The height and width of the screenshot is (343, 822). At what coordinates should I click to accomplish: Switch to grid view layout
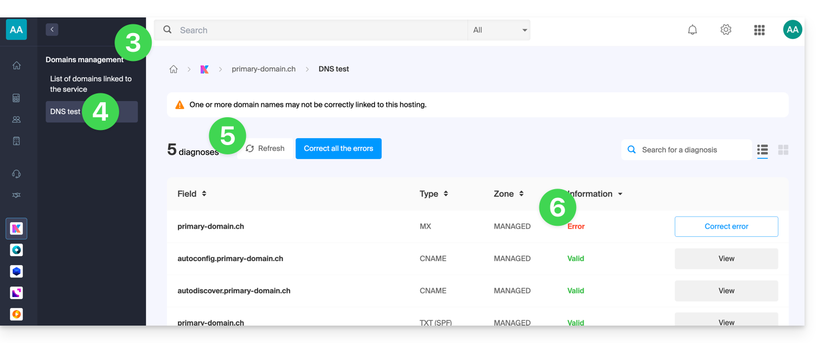pyautogui.click(x=783, y=150)
